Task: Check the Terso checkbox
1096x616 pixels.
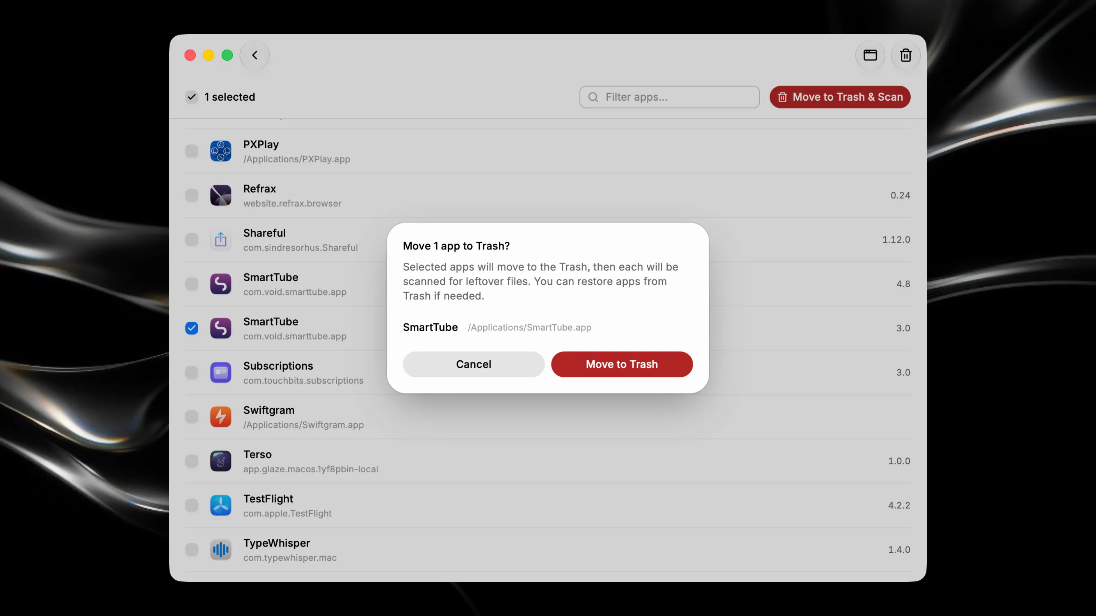Action: [191, 461]
